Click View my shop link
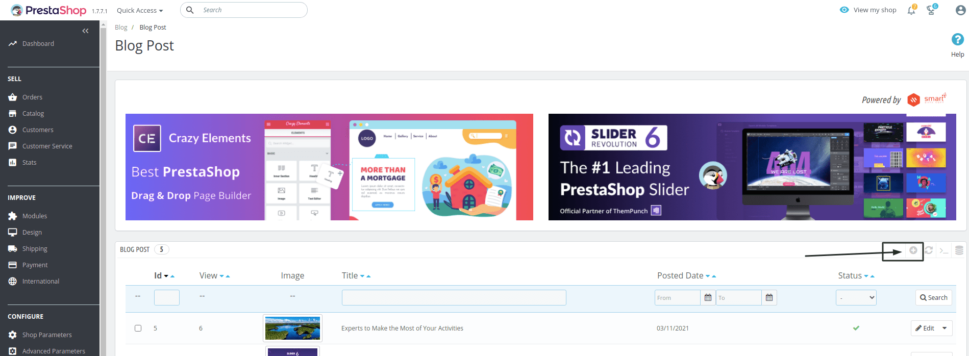 pyautogui.click(x=868, y=10)
